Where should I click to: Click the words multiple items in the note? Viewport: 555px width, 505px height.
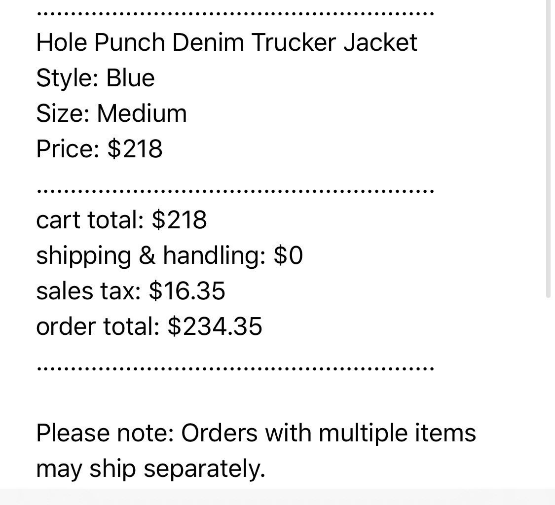397,433
